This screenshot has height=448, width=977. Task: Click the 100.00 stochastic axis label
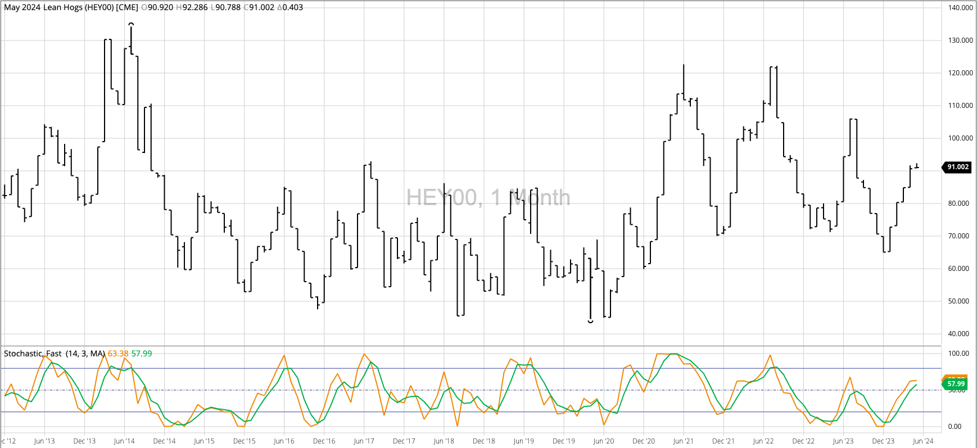958,354
